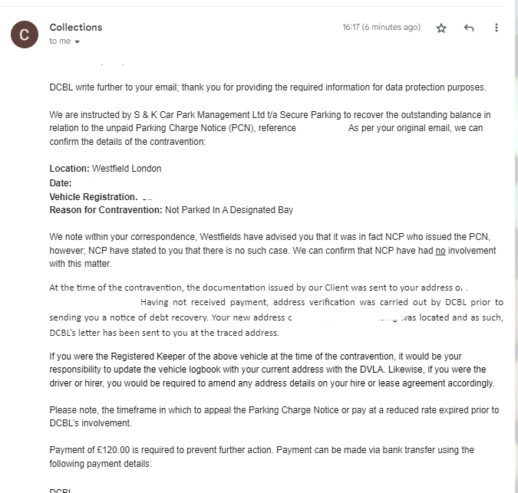Click the text "Not Parked In A Designated Bay"
The height and width of the screenshot is (493, 518).
(229, 210)
